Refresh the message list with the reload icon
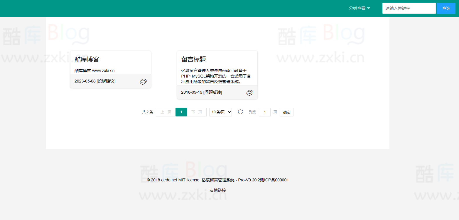The height and width of the screenshot is (220, 459). point(240,112)
